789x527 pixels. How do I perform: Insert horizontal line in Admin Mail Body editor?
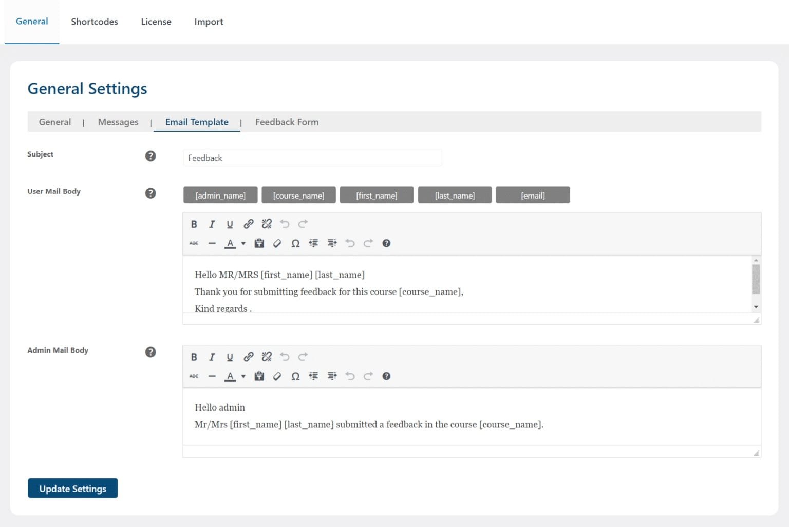212,376
